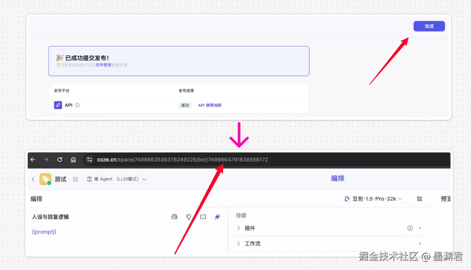This screenshot has width=471, height=270.
Task: Click the 预览 panel label
Action: (446, 199)
